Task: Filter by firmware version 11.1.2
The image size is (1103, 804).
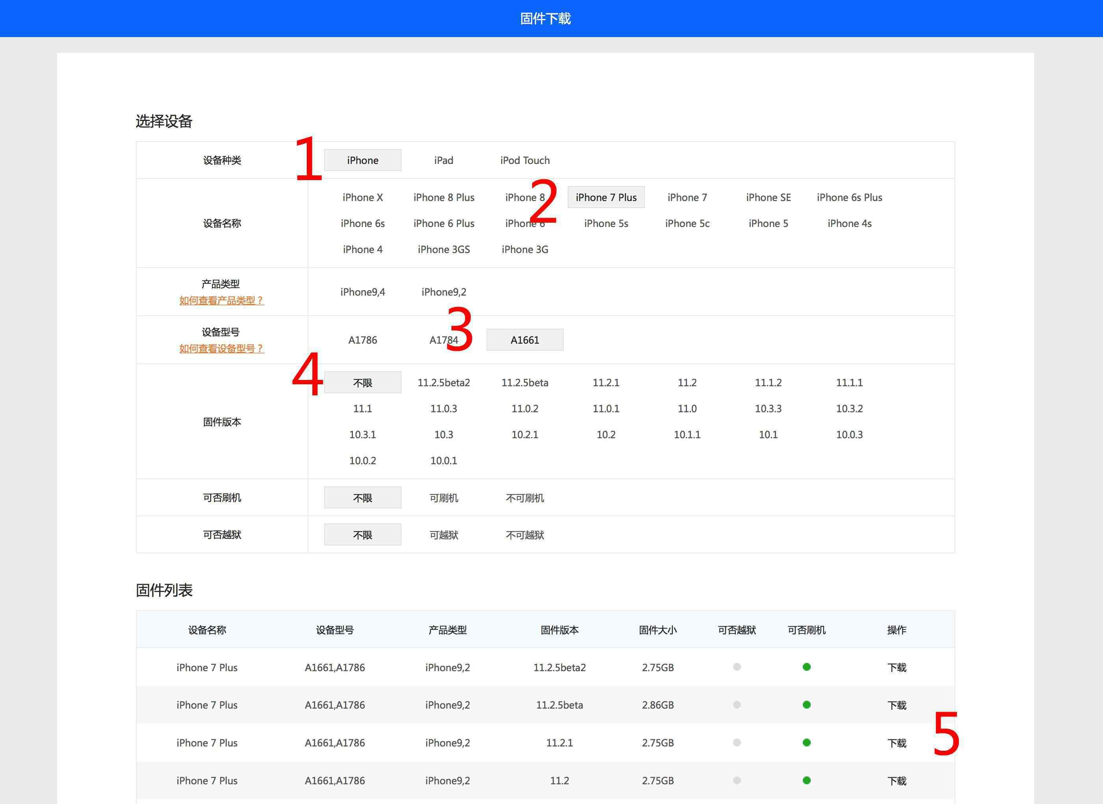Action: [x=769, y=383]
